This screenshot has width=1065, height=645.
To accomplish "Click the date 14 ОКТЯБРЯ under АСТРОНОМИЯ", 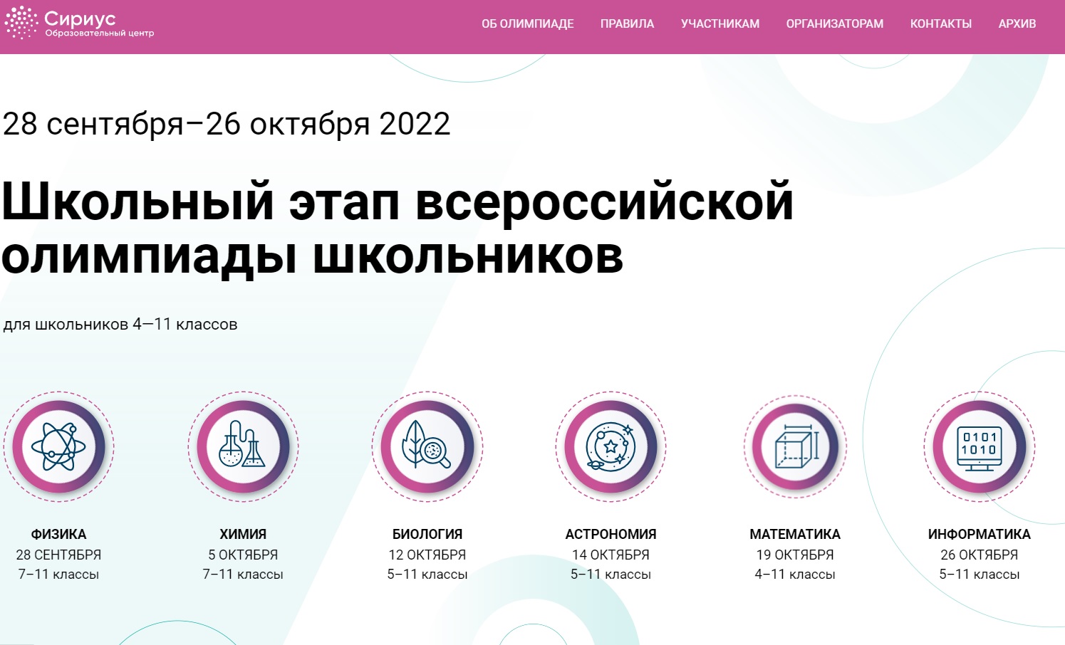I will coord(611,555).
